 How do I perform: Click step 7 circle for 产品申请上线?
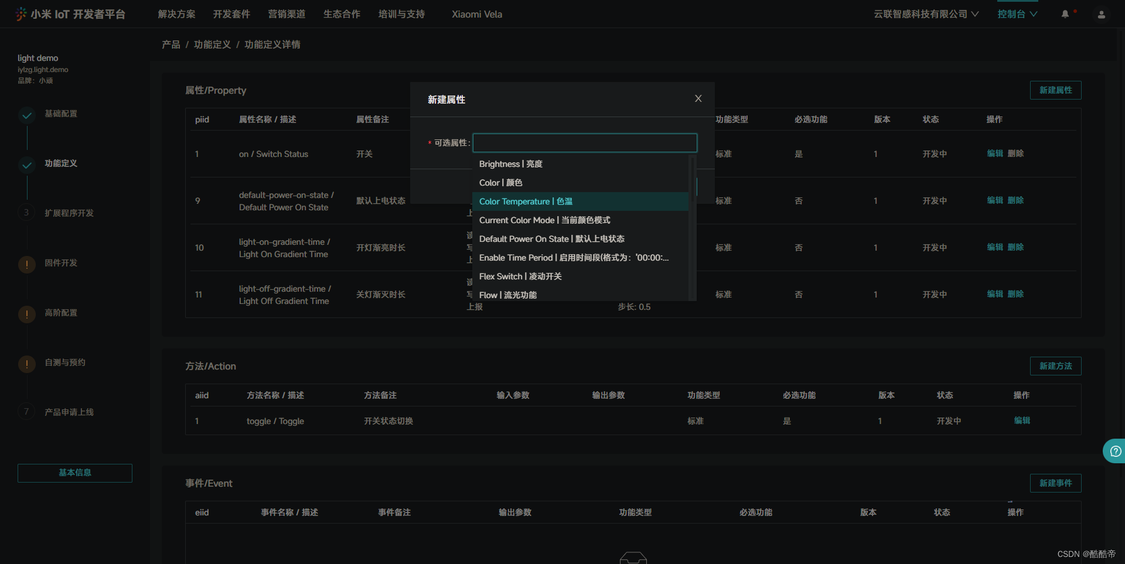[26, 411]
